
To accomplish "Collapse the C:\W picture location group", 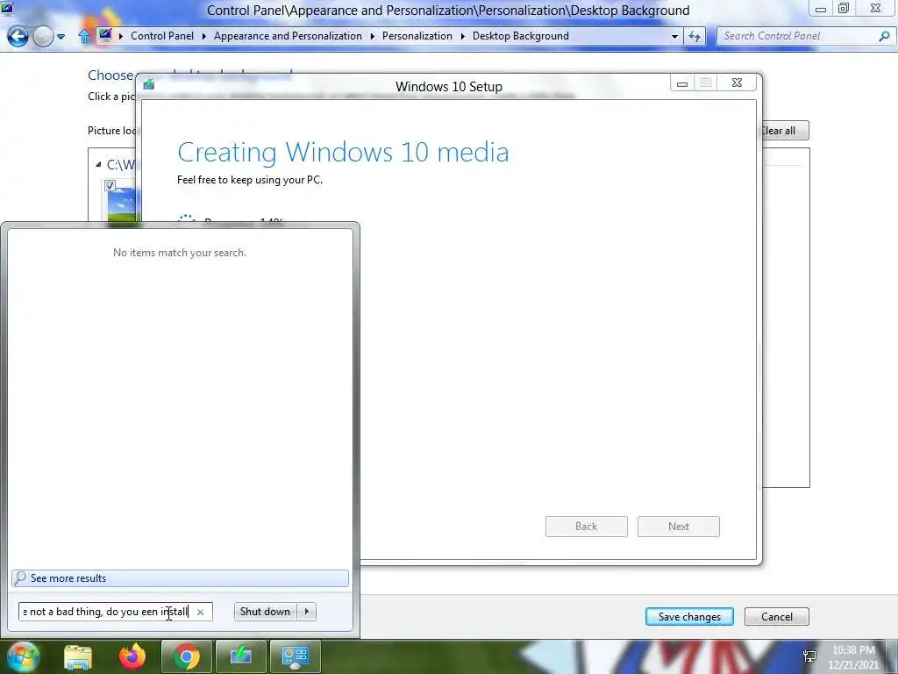I will tap(98, 164).
